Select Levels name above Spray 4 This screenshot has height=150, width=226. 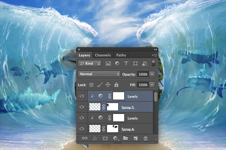[x=133, y=118]
